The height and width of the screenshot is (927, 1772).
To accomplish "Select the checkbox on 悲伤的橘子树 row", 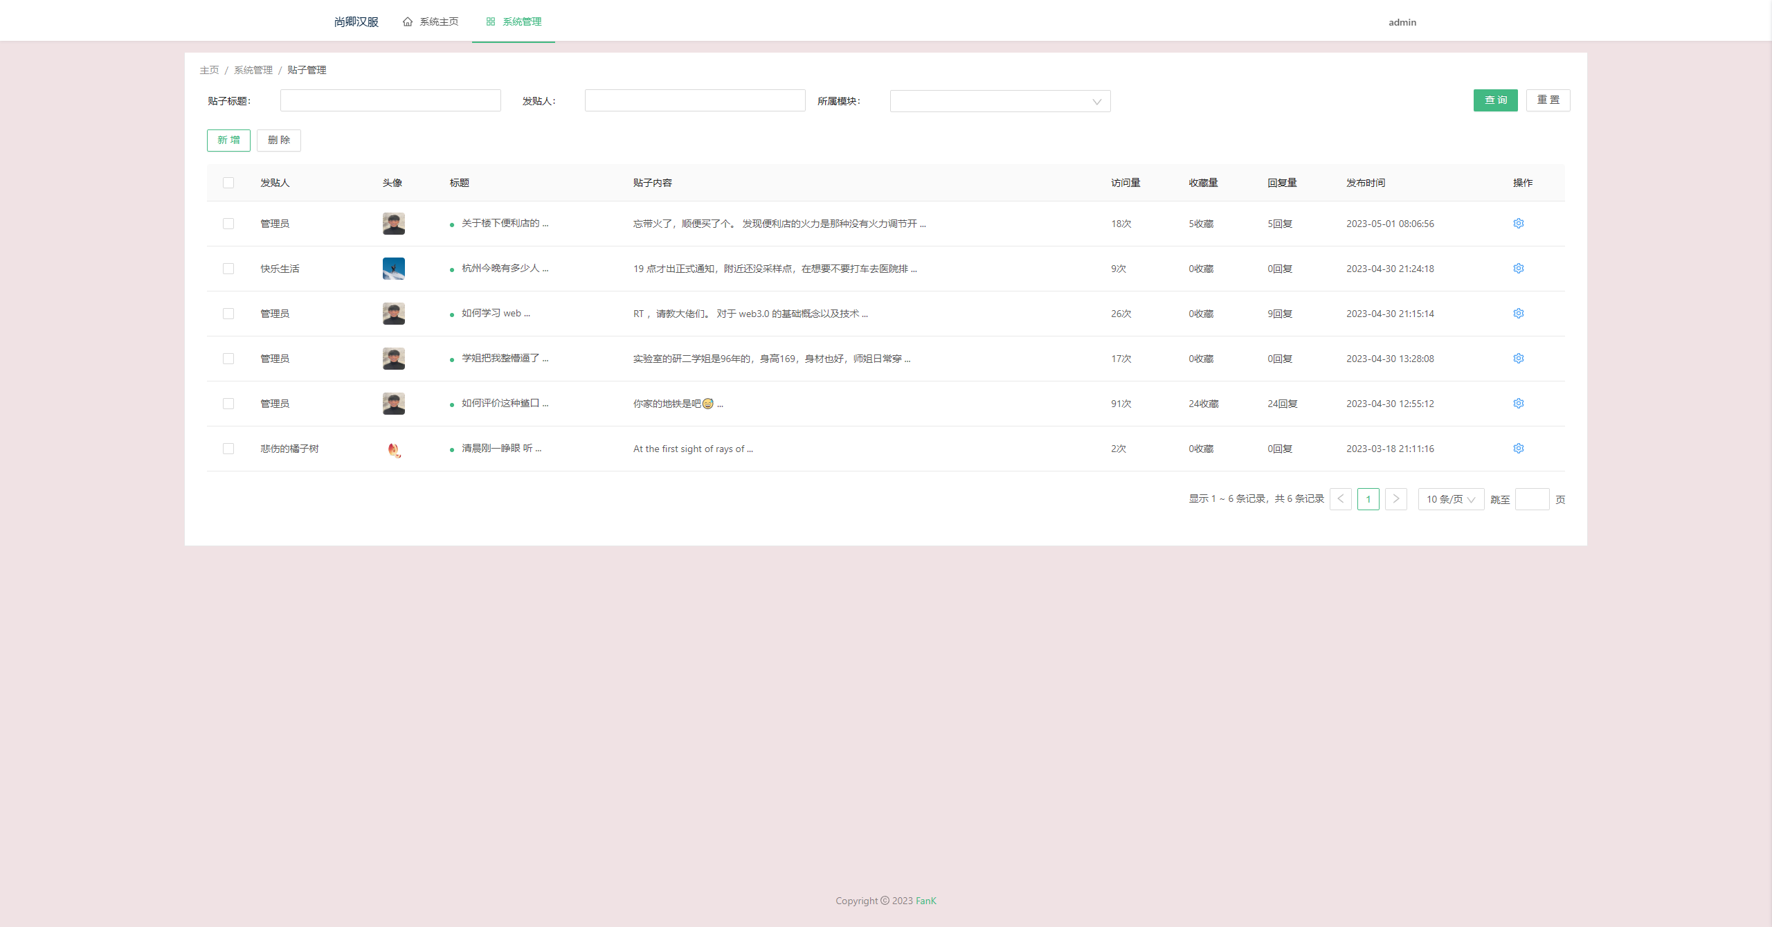I will click(229, 448).
